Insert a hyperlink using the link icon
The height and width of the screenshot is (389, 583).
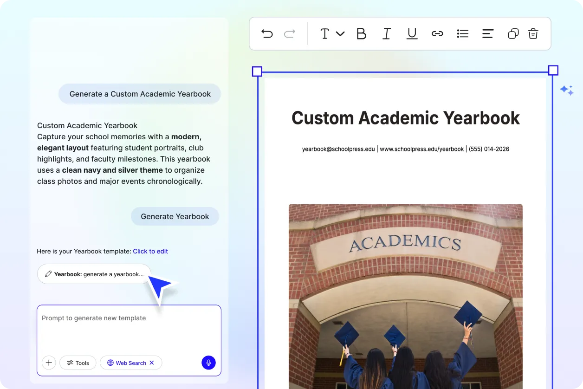point(437,33)
